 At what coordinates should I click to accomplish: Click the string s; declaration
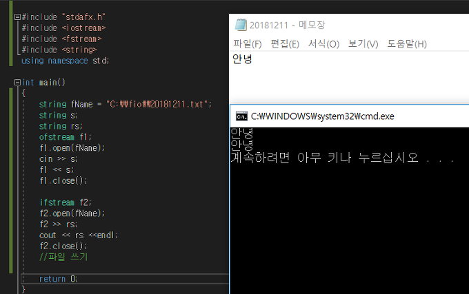pyautogui.click(x=59, y=115)
